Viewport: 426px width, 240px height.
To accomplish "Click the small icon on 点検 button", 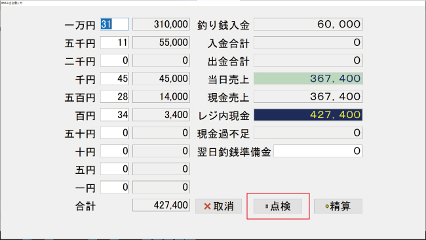I will point(267,207).
